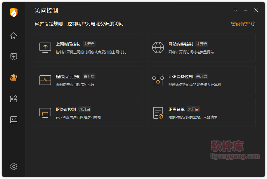
Task: Open the home page via sidebar house icon
Action: (x=13, y=36)
